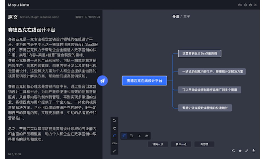Click the round icon right beside VIP
The height and width of the screenshot is (159, 265).
246,5
